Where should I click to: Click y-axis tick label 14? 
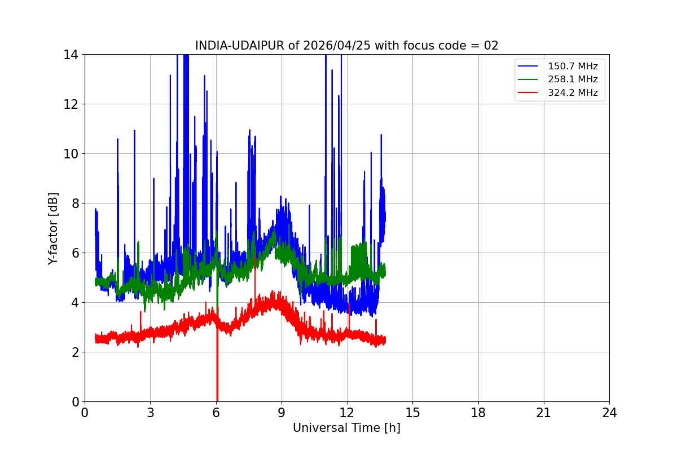point(71,55)
